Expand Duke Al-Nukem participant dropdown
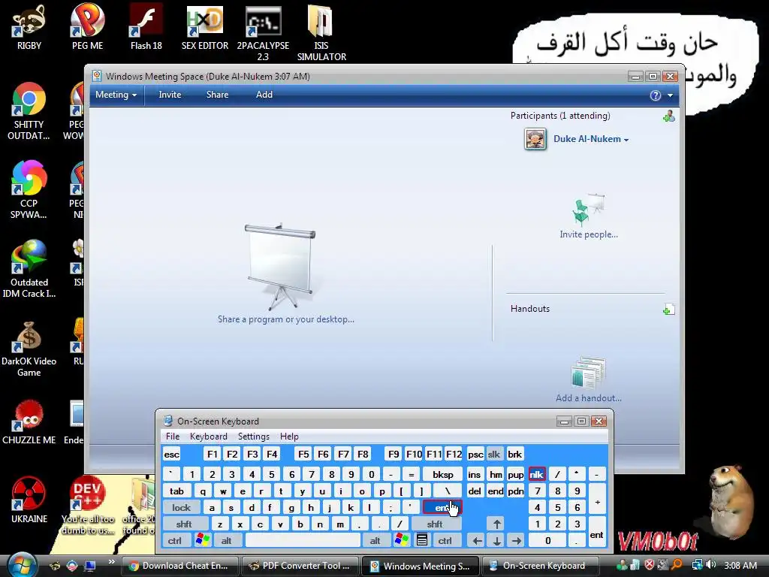The width and height of the screenshot is (769, 577). click(x=626, y=140)
